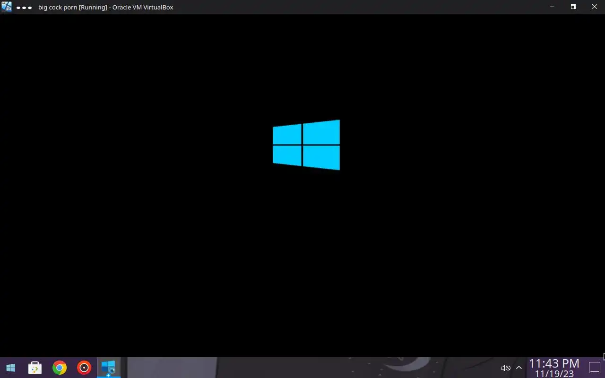Viewport: 605px width, 378px height.
Task: Open the clock showing 11:43 PM
Action: pyautogui.click(x=554, y=368)
